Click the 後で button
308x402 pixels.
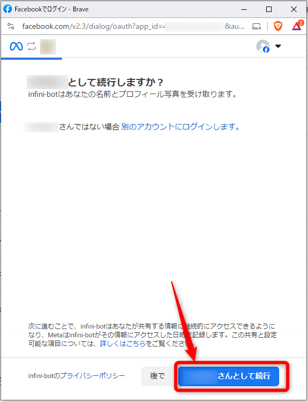tap(157, 376)
